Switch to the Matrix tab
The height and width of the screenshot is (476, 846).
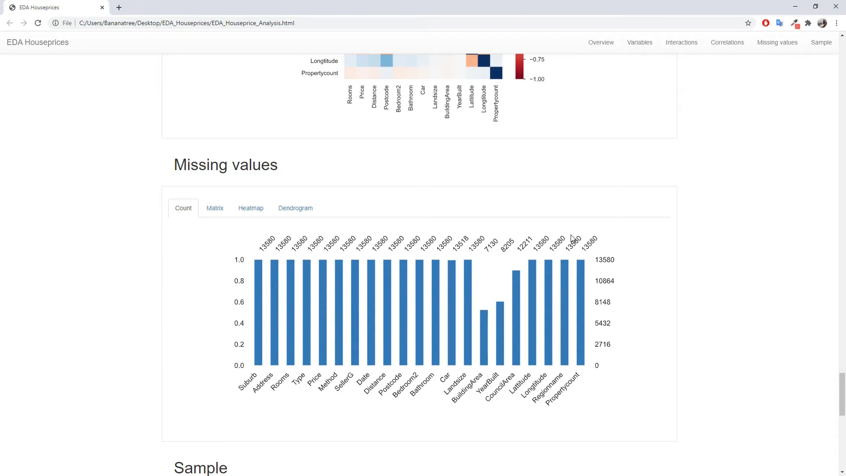pyautogui.click(x=215, y=208)
